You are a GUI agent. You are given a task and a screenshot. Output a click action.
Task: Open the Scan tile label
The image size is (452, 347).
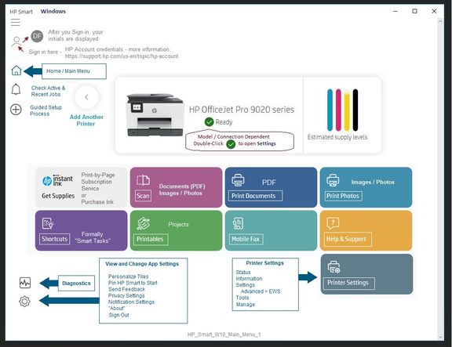coord(143,196)
